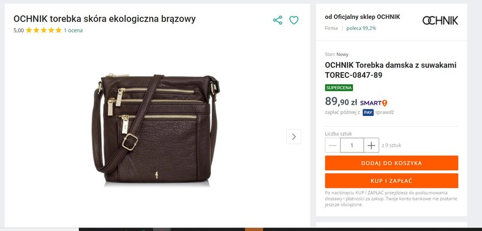Viewport: 482px width, 231px height.
Task: Increase the quantity with the plus button
Action: (371, 145)
